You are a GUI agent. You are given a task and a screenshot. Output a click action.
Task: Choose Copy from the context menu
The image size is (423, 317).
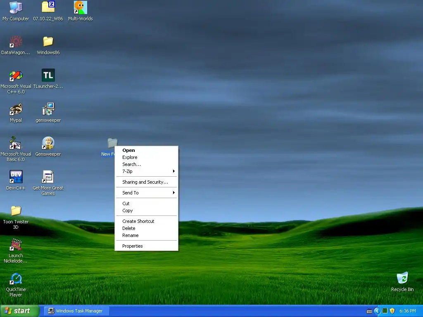click(147, 211)
